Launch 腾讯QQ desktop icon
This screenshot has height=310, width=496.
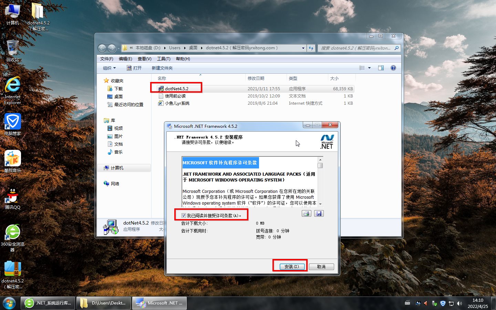pos(13,198)
